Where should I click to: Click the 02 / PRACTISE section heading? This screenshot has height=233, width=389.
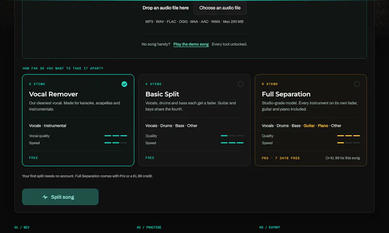149,227
